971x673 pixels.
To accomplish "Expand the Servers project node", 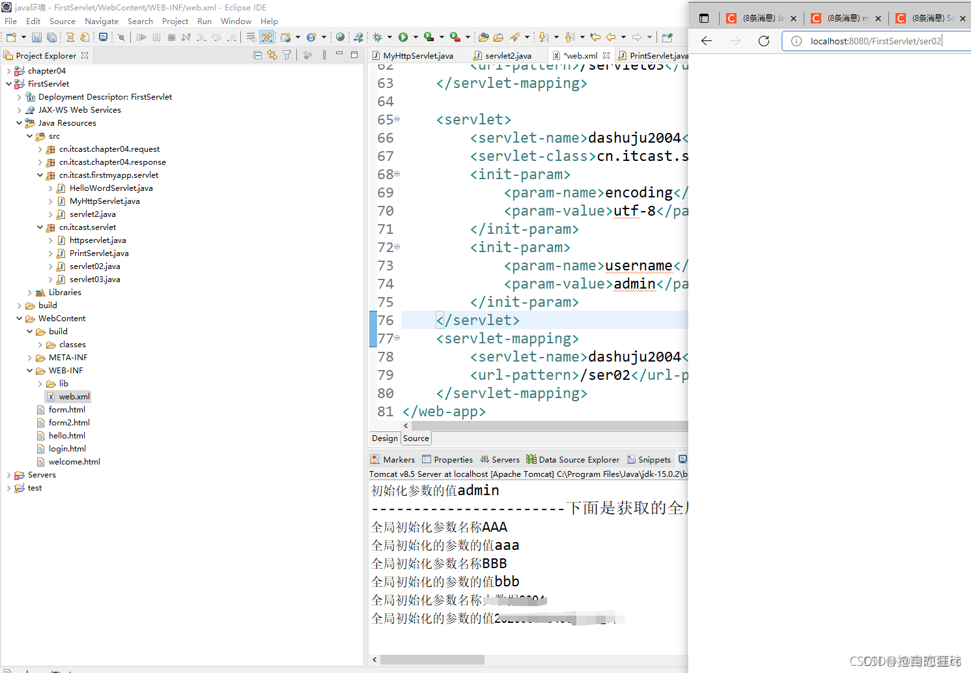I will (8, 475).
